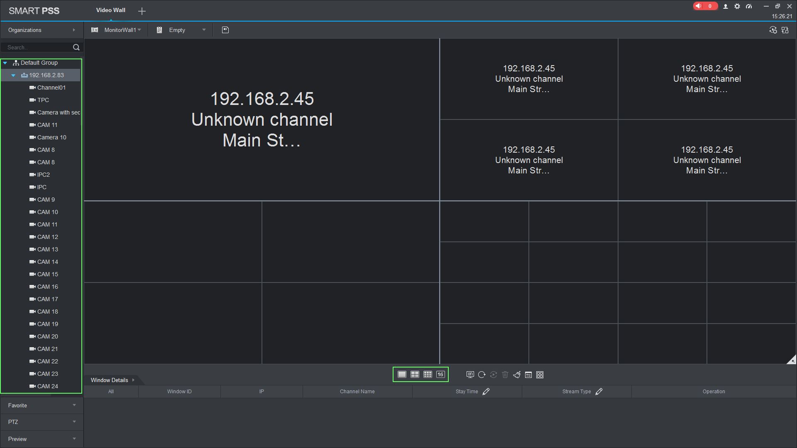This screenshot has width=797, height=448.
Task: Switch to the 16-split layout
Action: pos(440,375)
